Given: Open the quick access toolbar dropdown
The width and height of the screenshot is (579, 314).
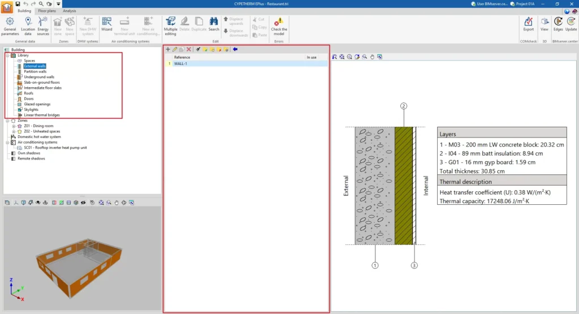Looking at the screenshot, I should click(x=58, y=4).
